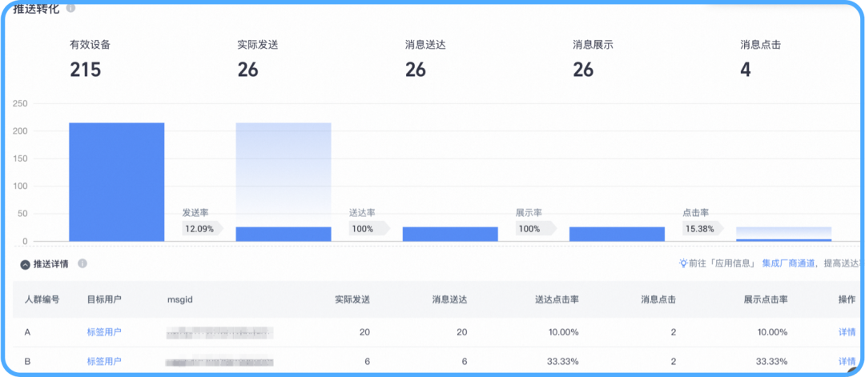Open the 集成厂商通道 link
Screen dimensions: 865x377
(x=788, y=263)
